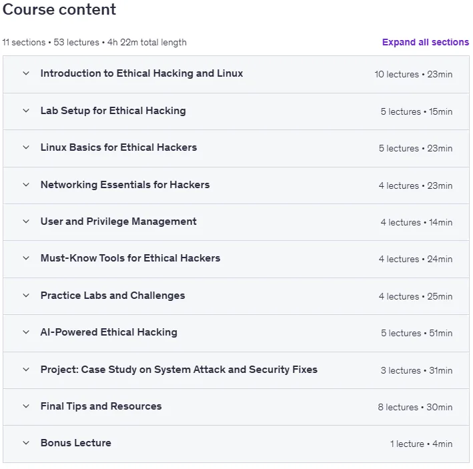Click the 8 lectures • 30min label
This screenshot has height=469, width=473.
coord(415,407)
